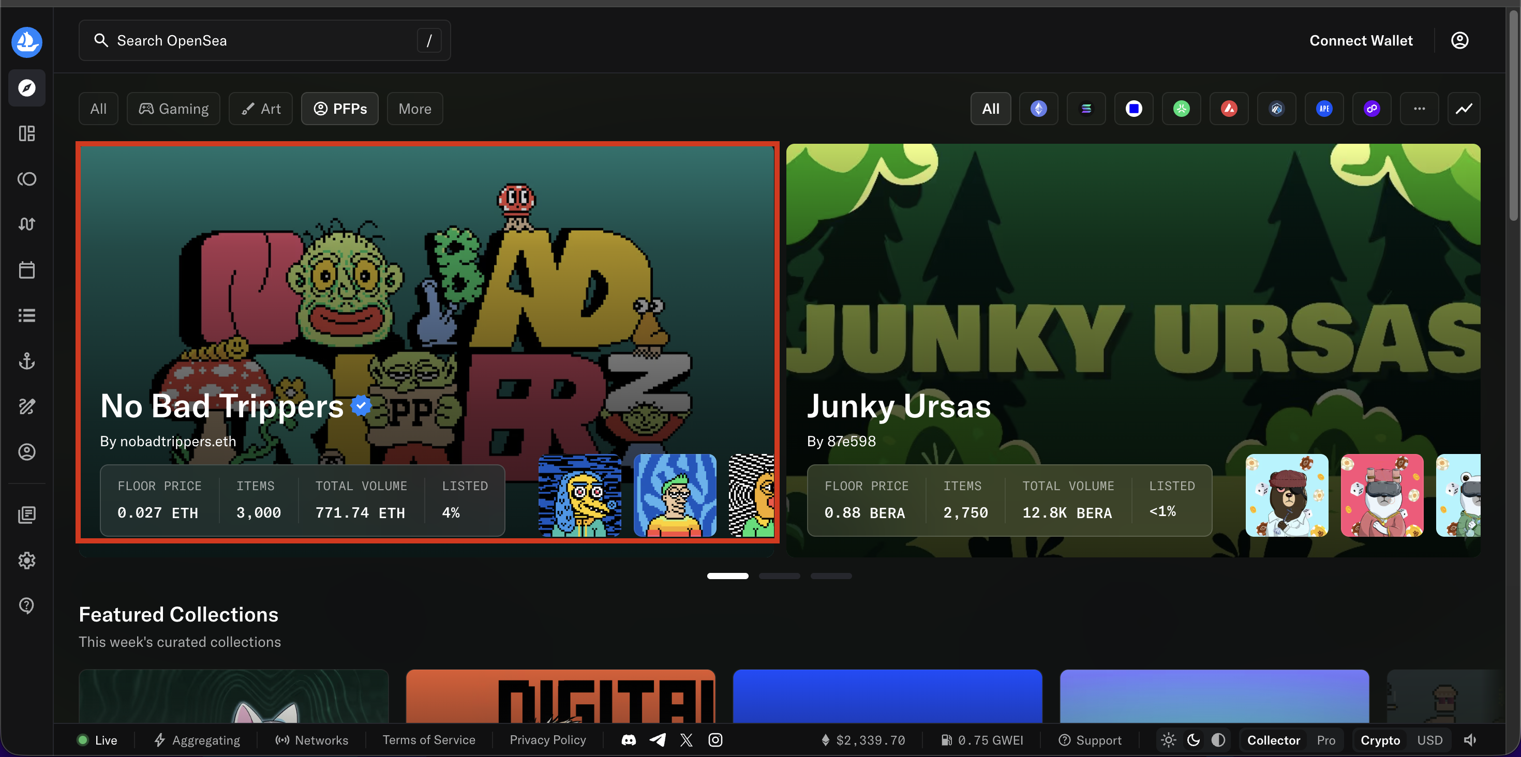Click the 0.75 GWEI gas indicator

tap(982, 740)
